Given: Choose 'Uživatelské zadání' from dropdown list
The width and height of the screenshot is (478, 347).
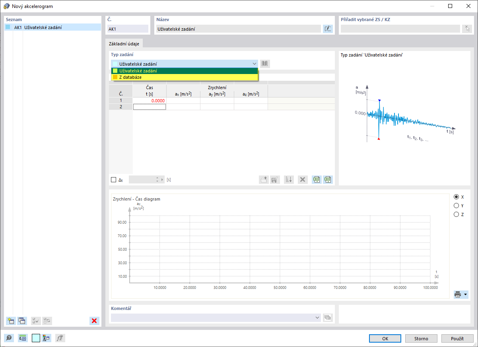Looking at the screenshot, I should point(185,71).
